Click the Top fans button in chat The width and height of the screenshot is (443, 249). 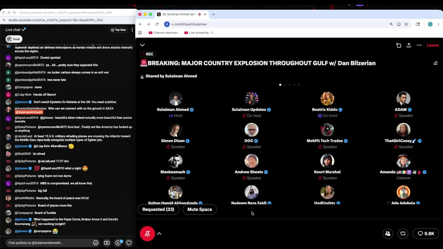[118, 30]
